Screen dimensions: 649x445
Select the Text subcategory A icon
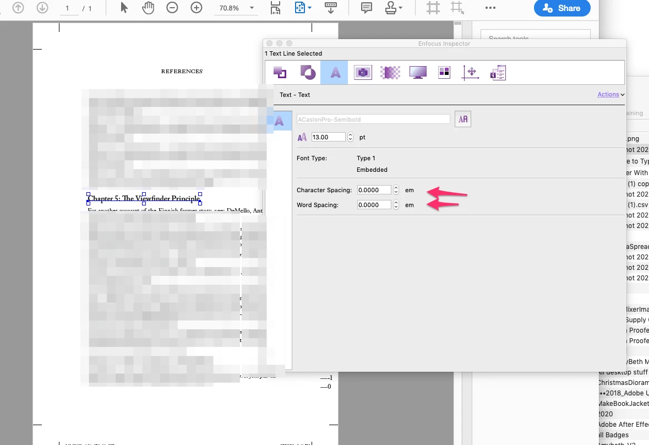[279, 121]
